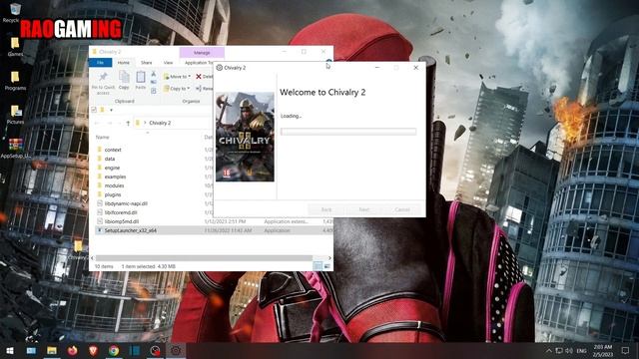Click the Rename icon in Organize group
The height and width of the screenshot is (359, 639).
199,89
